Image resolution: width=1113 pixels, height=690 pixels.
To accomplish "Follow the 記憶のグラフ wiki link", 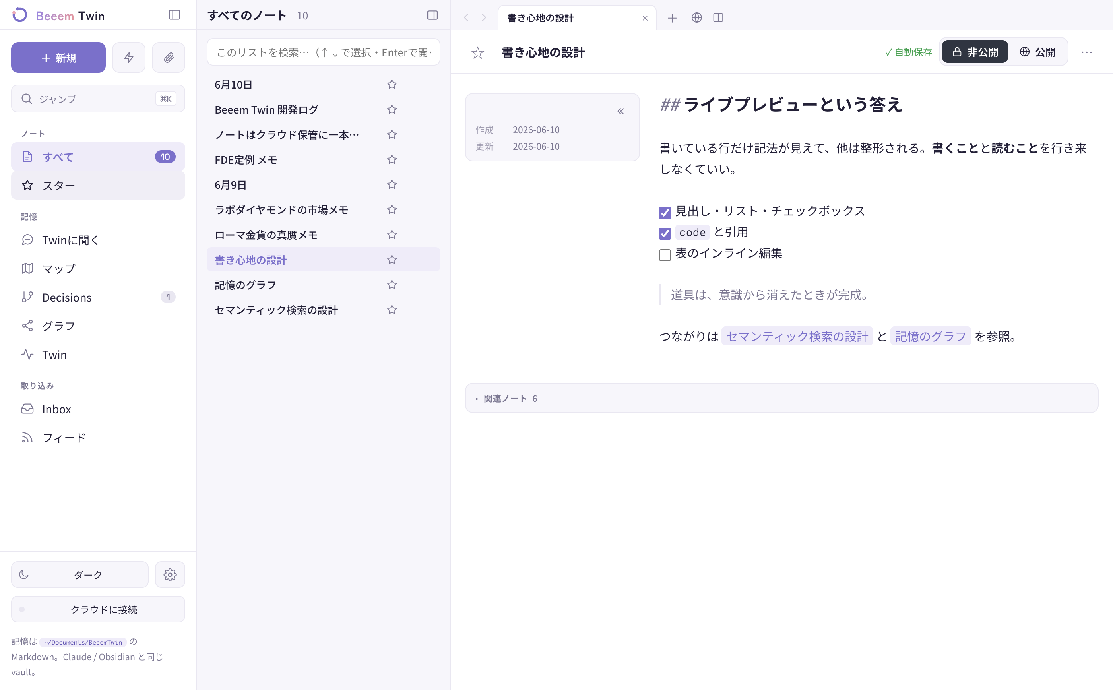I will point(931,336).
